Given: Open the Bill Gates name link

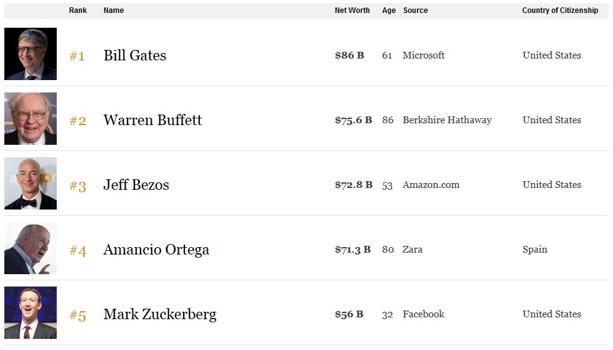Looking at the screenshot, I should [134, 55].
